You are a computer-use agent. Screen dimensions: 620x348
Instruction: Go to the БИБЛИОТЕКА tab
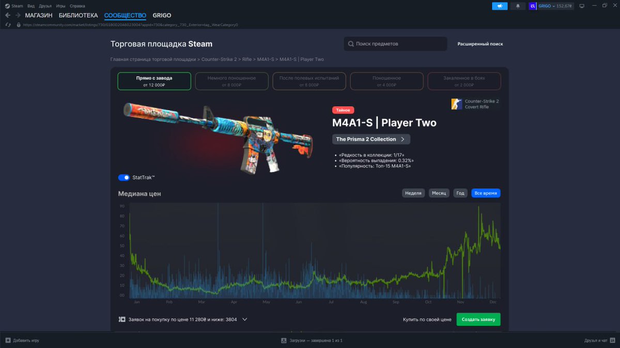78,15
